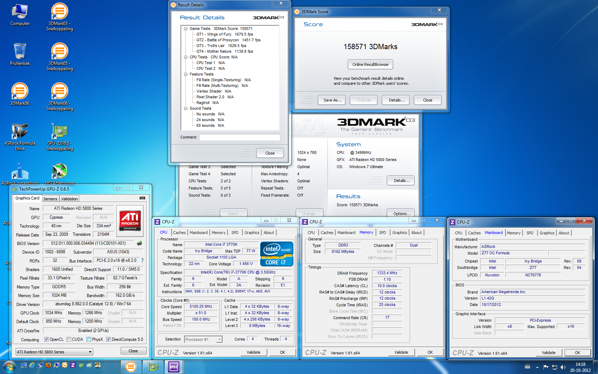Collapse the CPU Tests tree node
Screen dimensions: 598x374
point(185,57)
